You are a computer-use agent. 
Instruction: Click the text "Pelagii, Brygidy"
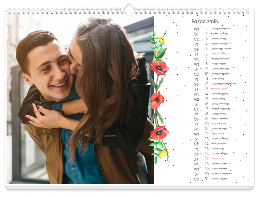218,64
